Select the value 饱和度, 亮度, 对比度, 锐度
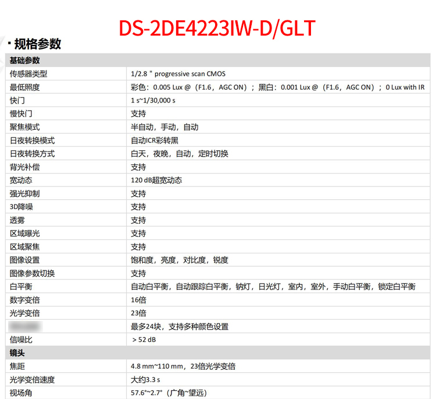This screenshot has height=399, width=436. pos(180,260)
